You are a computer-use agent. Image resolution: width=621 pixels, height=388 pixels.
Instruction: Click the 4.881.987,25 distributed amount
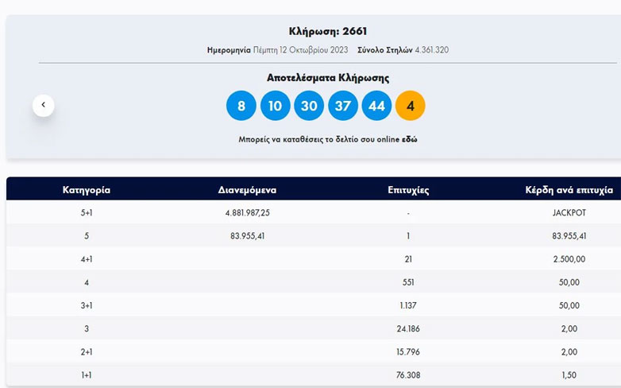click(247, 213)
